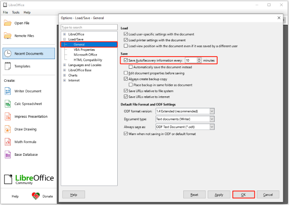289x205 pixels.
Task: Click the Cancel button
Action: tap(268, 195)
